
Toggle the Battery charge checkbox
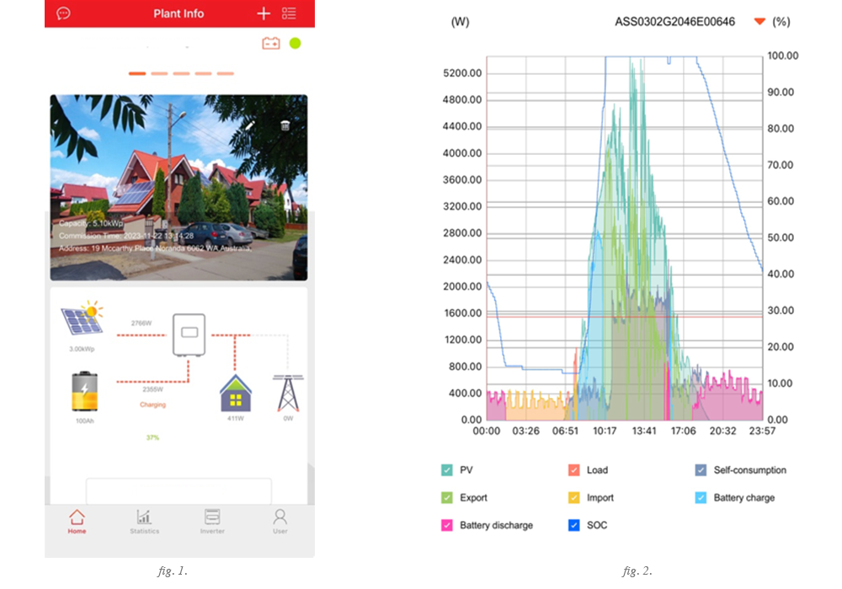tap(701, 498)
